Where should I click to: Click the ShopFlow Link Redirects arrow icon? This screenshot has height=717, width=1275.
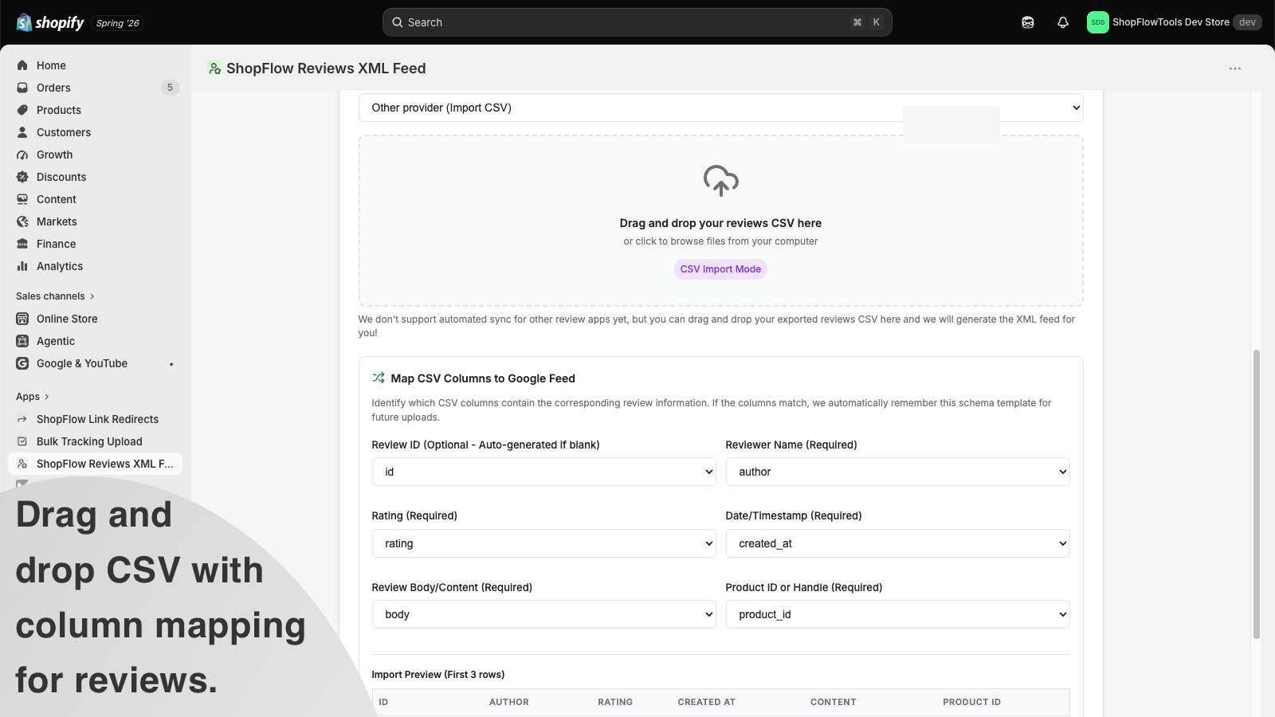pos(22,419)
